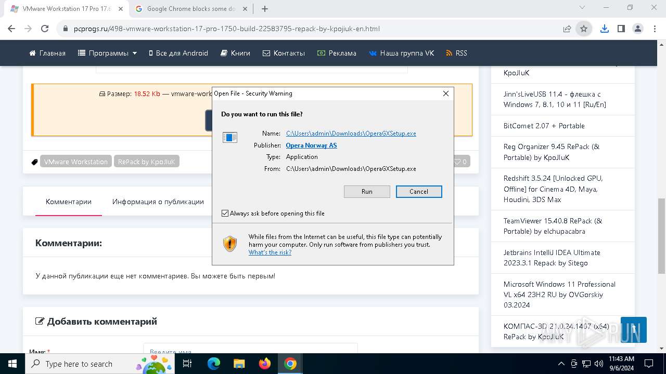Open the OperaGXSetup.exe name link

pyautogui.click(x=351, y=133)
